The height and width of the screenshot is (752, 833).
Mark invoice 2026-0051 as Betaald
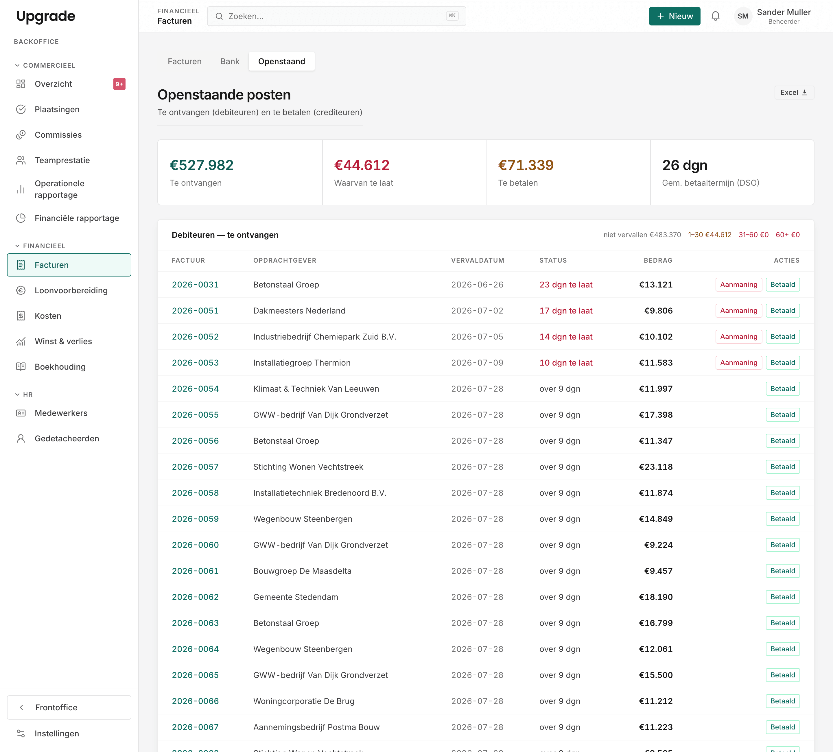pos(783,311)
